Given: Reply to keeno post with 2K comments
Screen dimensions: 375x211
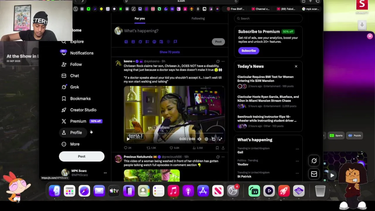Looking at the screenshot, I should (x=128, y=148).
